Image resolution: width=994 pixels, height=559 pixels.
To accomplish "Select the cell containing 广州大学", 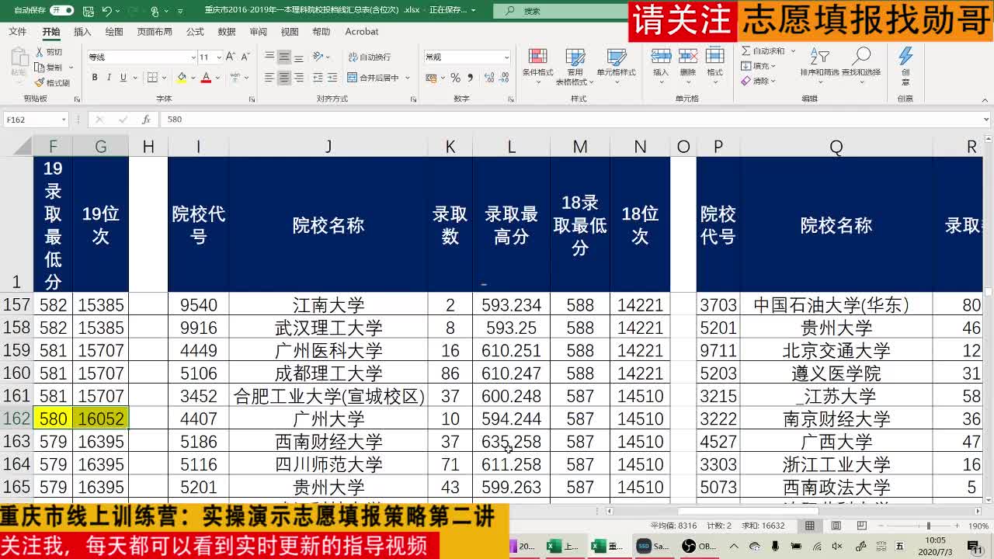I will [328, 419].
